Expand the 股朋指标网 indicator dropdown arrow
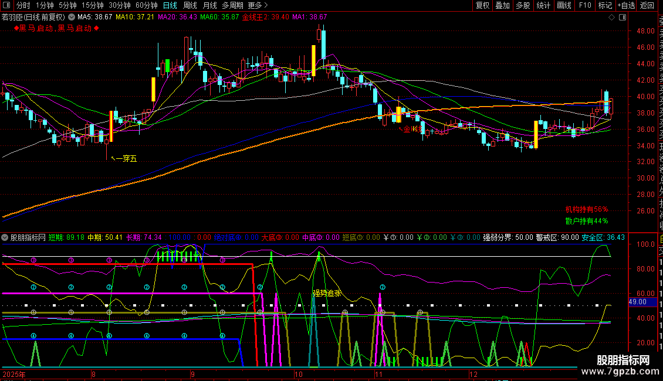The image size is (663, 381). [x=5, y=237]
